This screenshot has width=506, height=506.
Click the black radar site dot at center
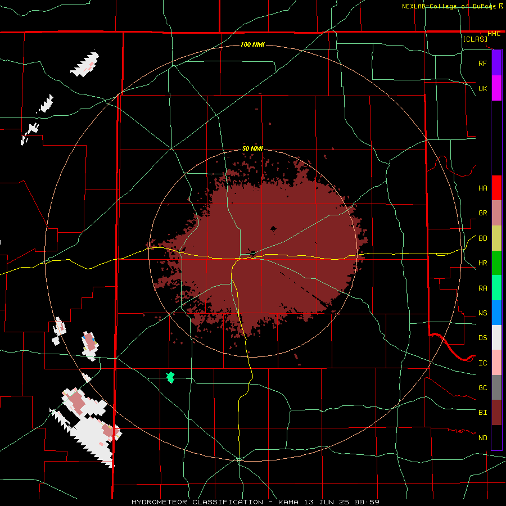(253, 253)
